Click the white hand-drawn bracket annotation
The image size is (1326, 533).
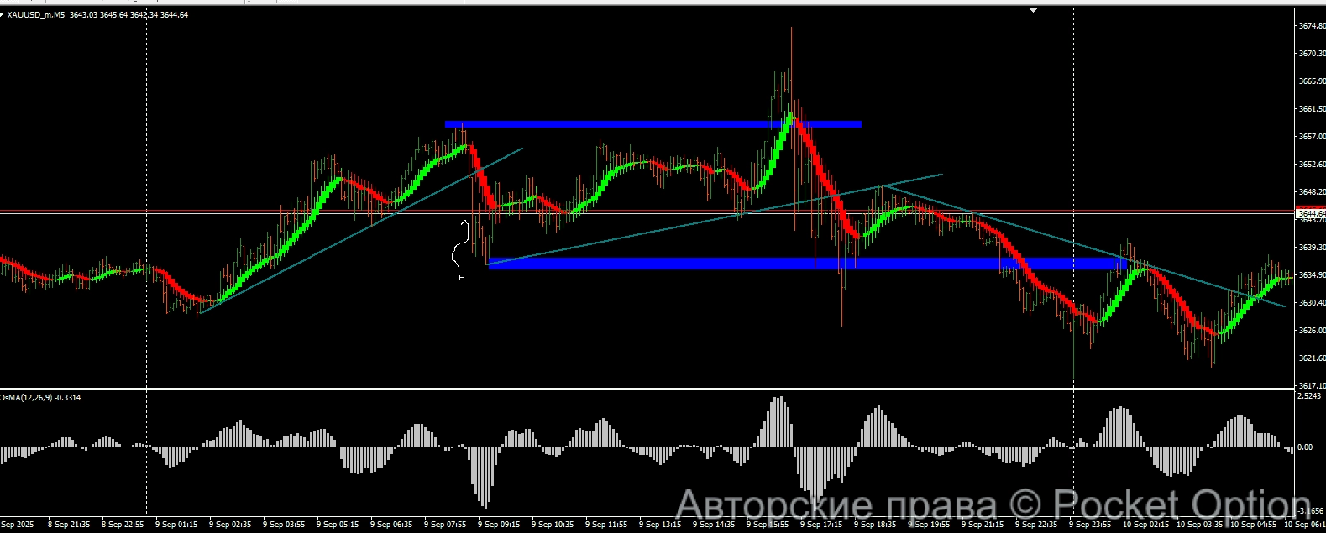point(459,248)
